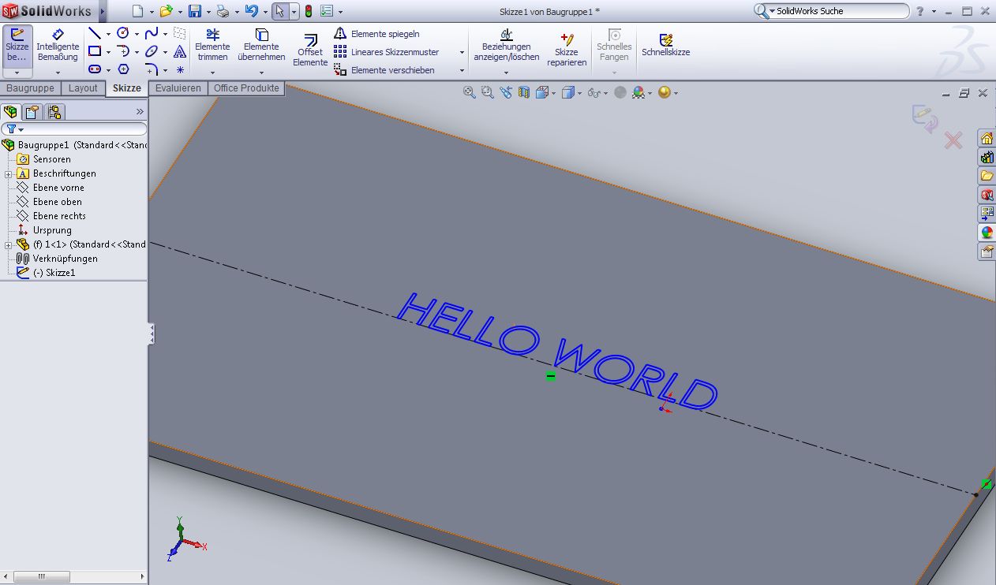The image size is (996, 585).
Task: Switch to the PropertyManager panel tab
Action: (x=32, y=112)
